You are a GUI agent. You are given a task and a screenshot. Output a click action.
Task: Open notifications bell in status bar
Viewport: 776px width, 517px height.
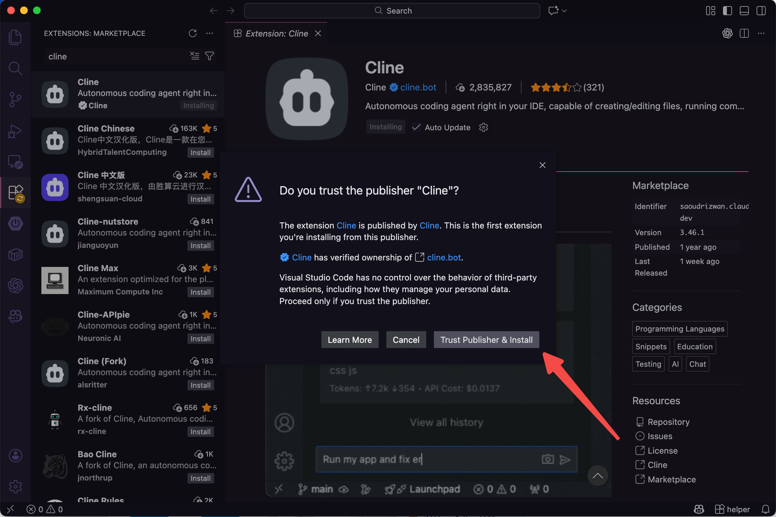click(x=765, y=510)
